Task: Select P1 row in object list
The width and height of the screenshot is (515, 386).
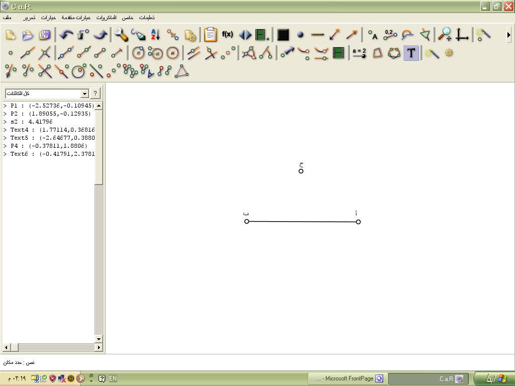Action: tap(49, 106)
